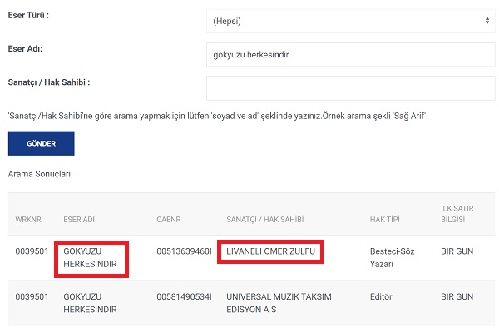The height and width of the screenshot is (333, 499).
Task: Click GOKYUZU HERKESINDIR in the Livaneli row
Action: tap(90, 257)
